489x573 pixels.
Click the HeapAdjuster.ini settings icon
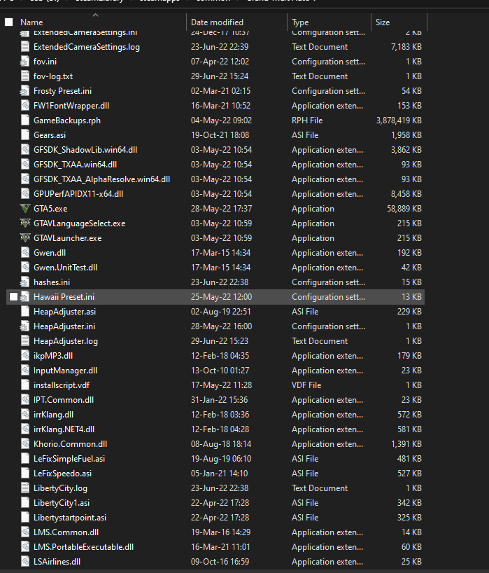26,326
